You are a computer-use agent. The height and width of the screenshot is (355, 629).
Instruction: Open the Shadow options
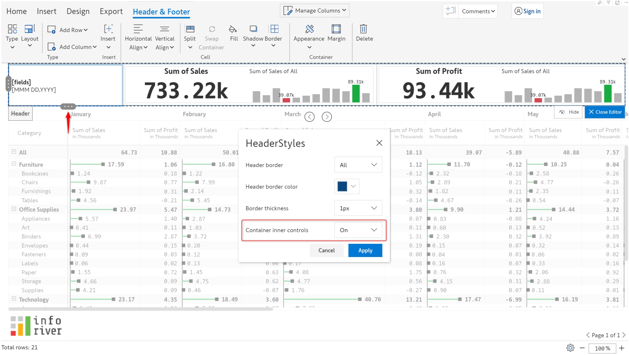coord(253,29)
